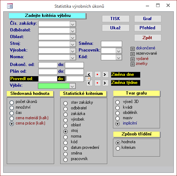
Task: Click the Směna input field
Action: point(112,44)
